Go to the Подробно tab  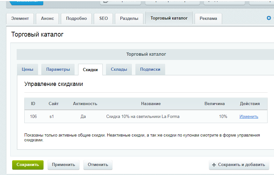(76, 19)
